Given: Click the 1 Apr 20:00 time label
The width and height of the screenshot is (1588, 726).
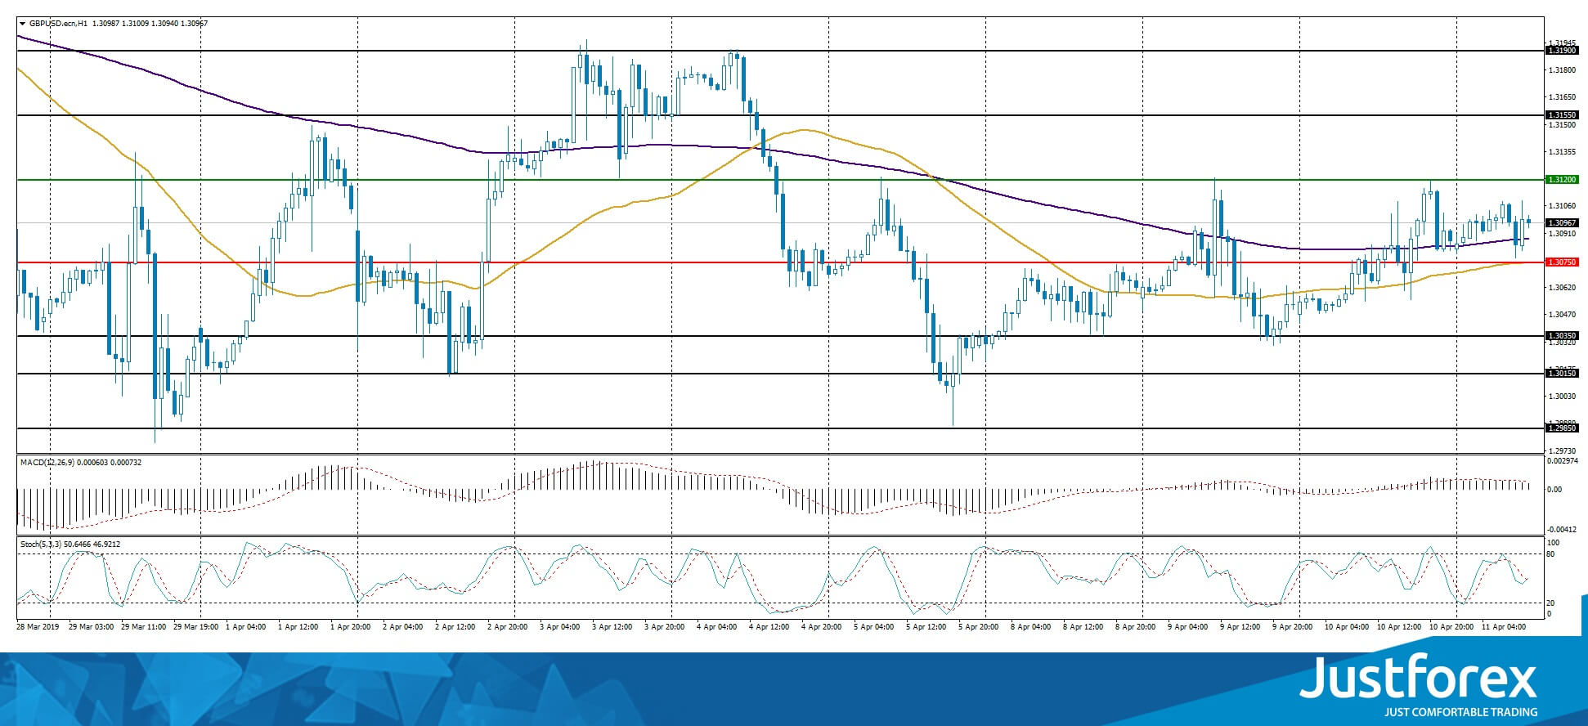Looking at the screenshot, I should tap(350, 627).
